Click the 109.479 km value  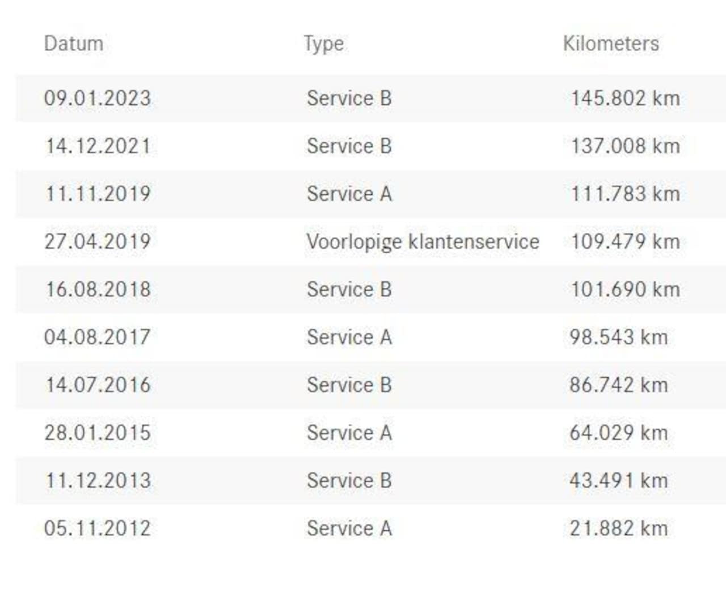[x=625, y=241]
